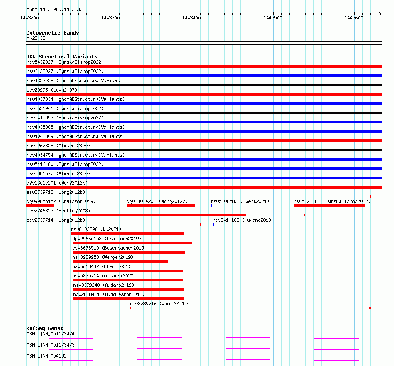
Task: Click the nsv2818411 (Huddleston2016) label
Action: tap(109, 294)
